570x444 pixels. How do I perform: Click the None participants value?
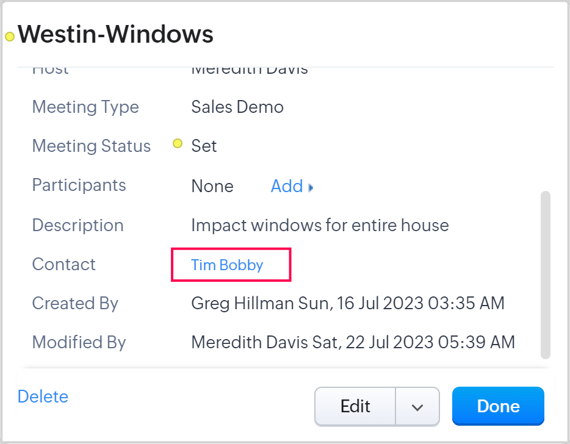tap(212, 186)
